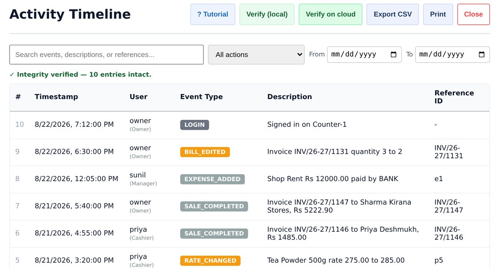Click the Reference ID column header
This screenshot has width=499, height=269.
pos(454,97)
